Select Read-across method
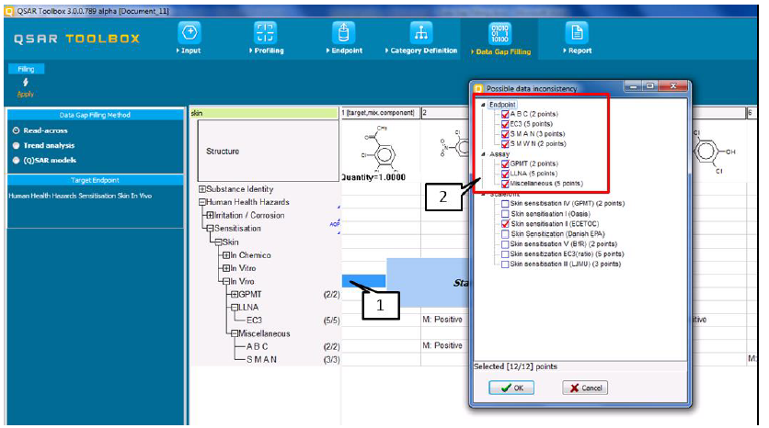This screenshot has height=428, width=769. 16,130
